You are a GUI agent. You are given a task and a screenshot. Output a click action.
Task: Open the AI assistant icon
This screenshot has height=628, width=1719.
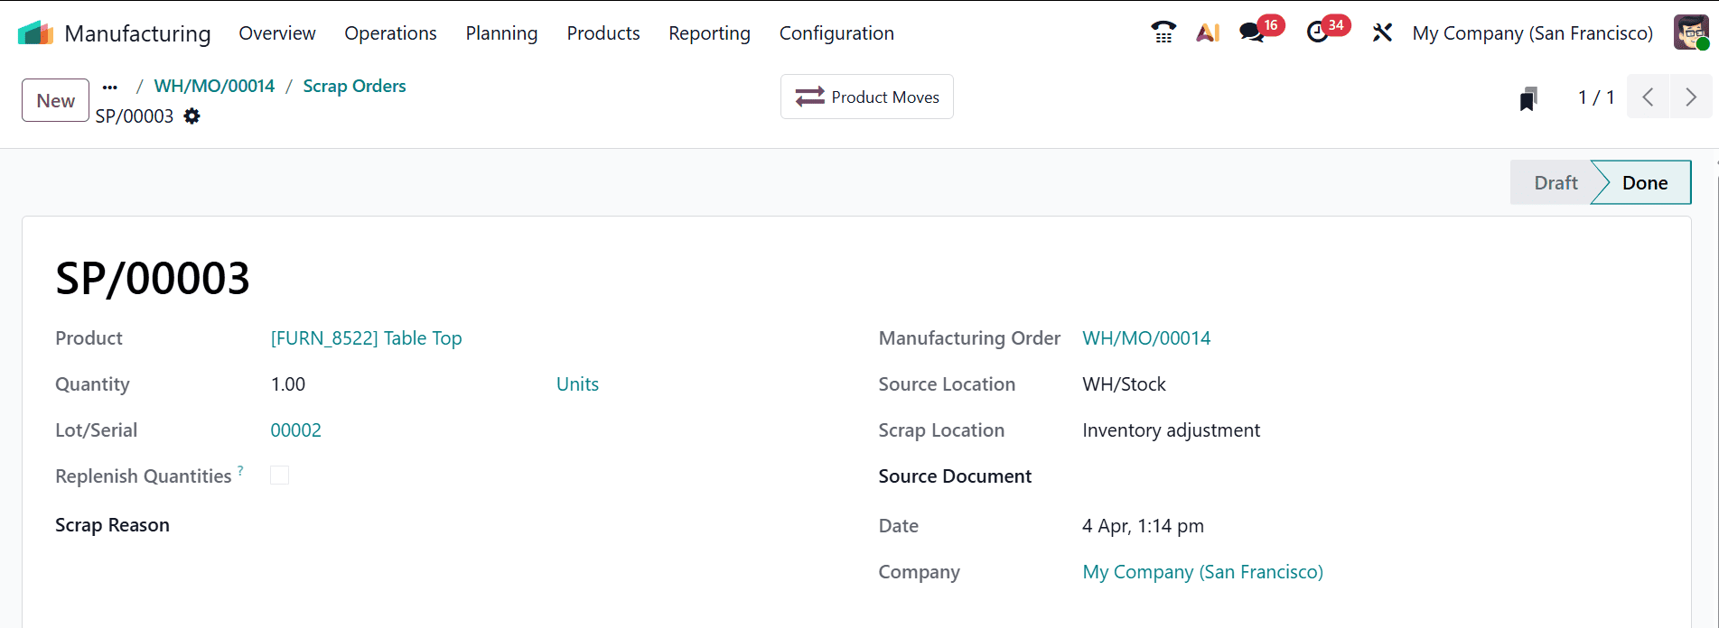click(x=1208, y=32)
